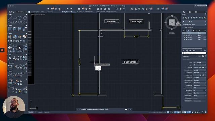Open the Text style dropdown
The image size is (215, 121).
[x=200, y=78]
